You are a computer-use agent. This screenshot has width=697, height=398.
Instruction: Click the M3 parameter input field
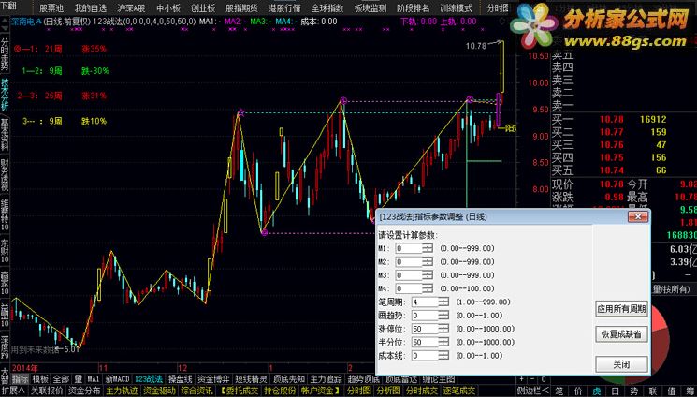[409, 275]
